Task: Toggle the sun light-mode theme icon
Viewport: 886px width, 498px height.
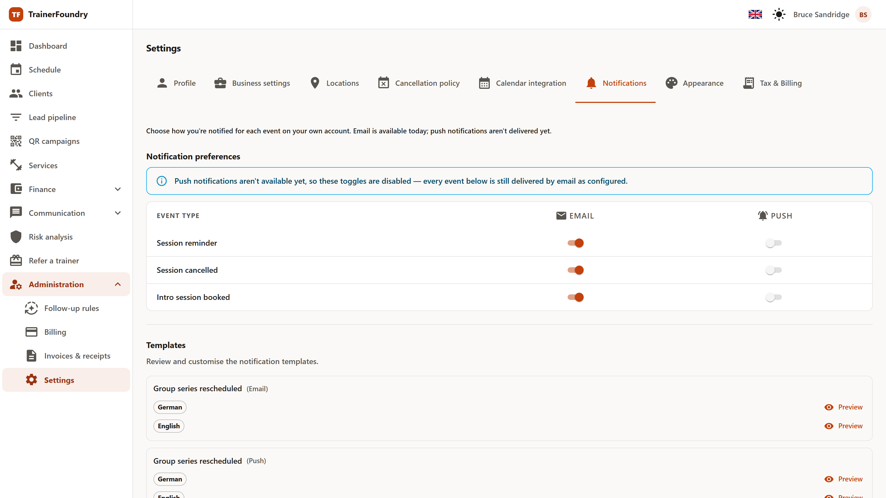Action: 779,14
